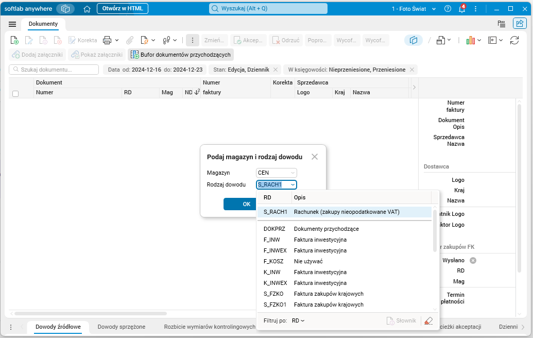Click the windows icon next to softlab anywhere
The width and height of the screenshot is (533, 338).
pyautogui.click(x=65, y=9)
